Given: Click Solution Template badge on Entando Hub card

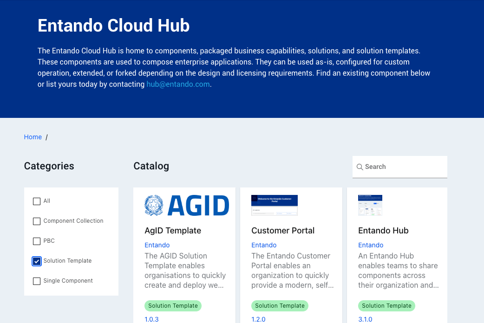Looking at the screenshot, I should tap(386, 306).
